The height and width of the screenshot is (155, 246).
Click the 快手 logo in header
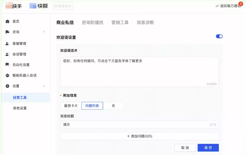14,6
